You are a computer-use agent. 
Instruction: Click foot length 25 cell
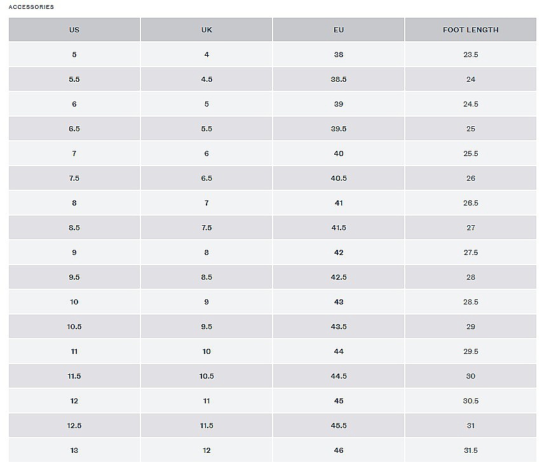[x=471, y=129]
